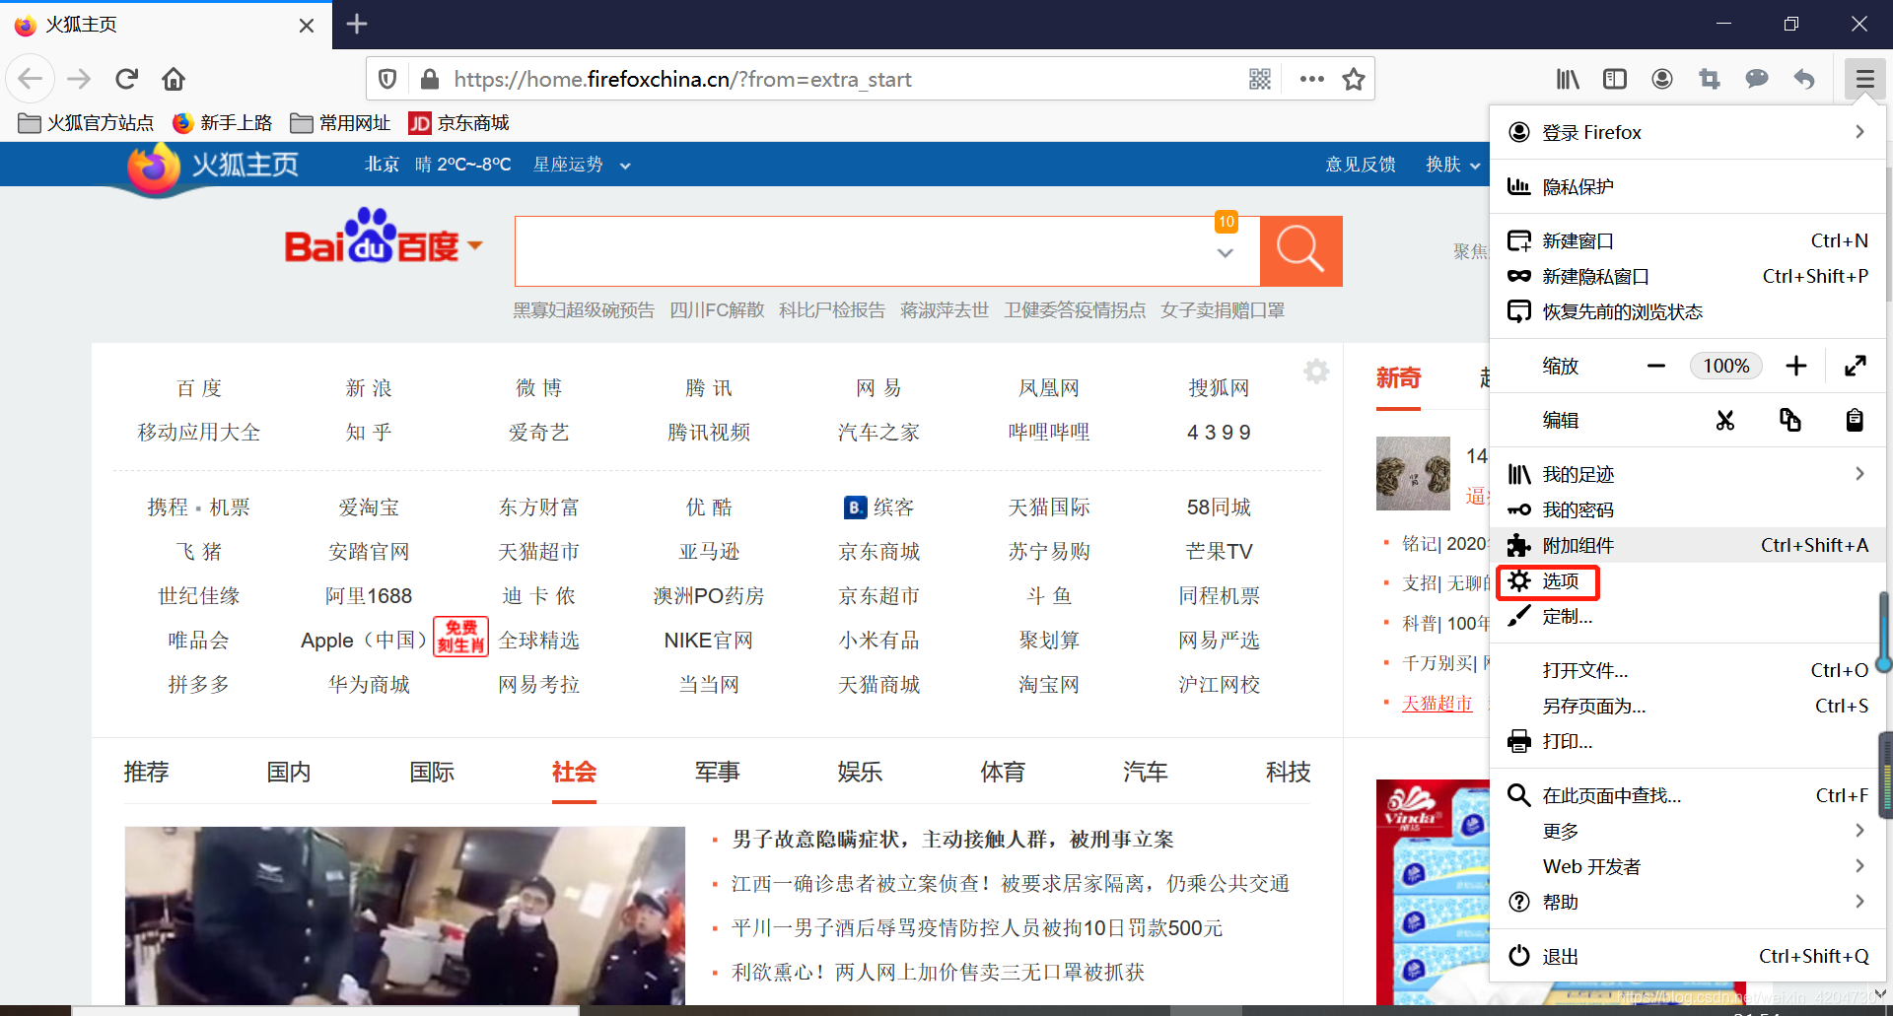The height and width of the screenshot is (1016, 1893).
Task: Click the paste clipboard icon
Action: (1855, 421)
